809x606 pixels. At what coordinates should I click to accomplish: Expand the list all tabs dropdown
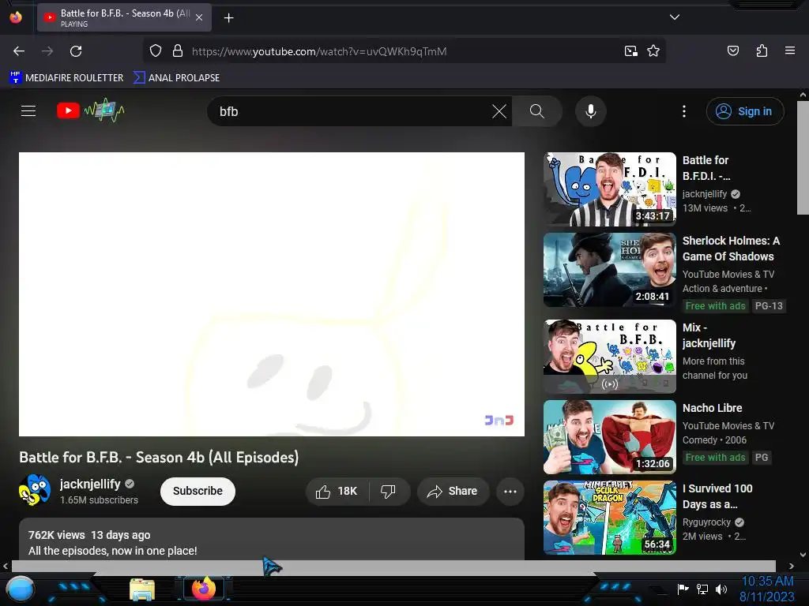675,17
